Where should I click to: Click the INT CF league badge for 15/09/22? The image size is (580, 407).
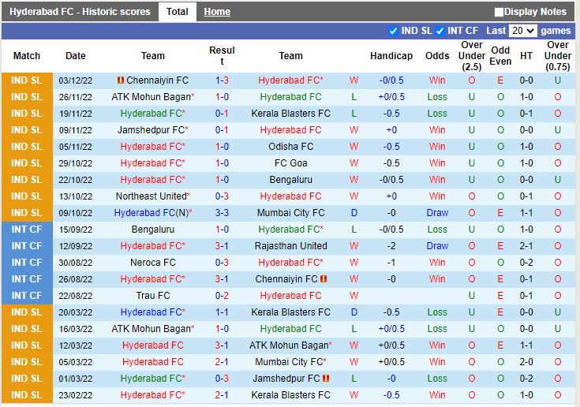tap(27, 230)
